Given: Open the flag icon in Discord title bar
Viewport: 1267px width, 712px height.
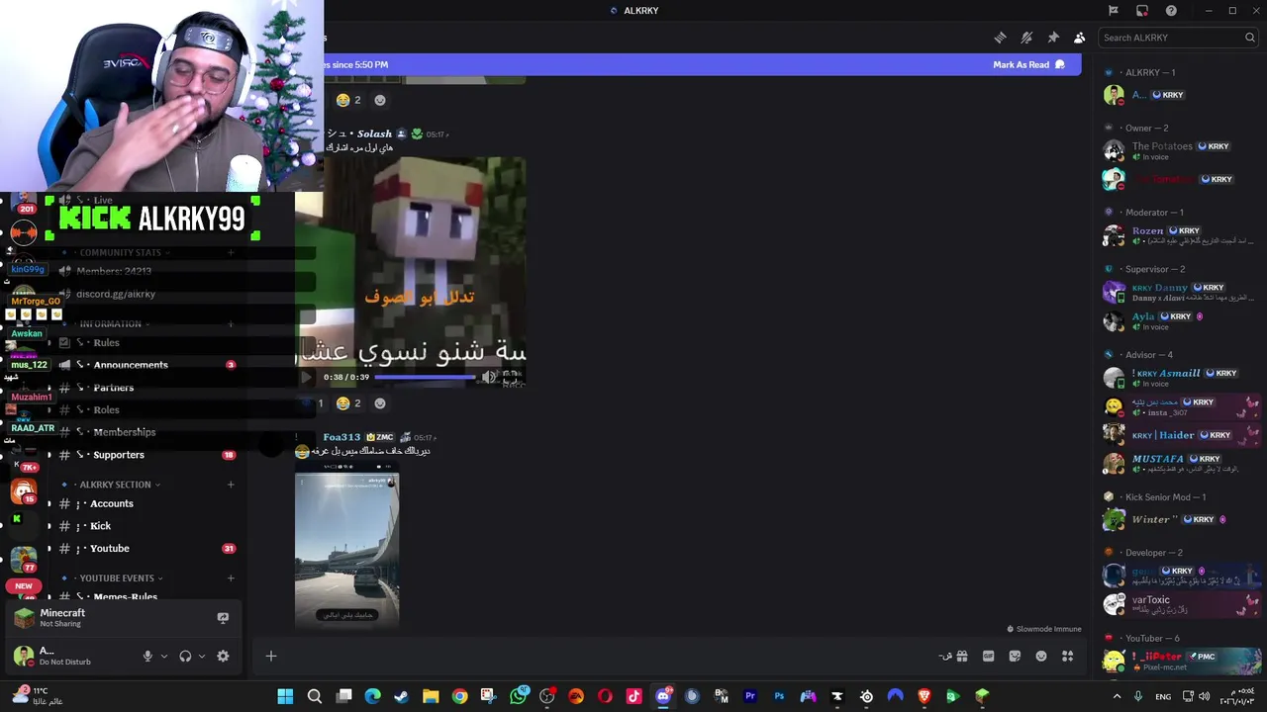Looking at the screenshot, I should 1114,11.
